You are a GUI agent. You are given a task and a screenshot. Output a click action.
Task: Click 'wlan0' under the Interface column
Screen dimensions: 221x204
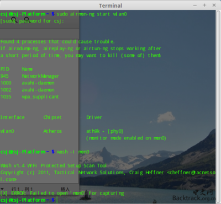7,131
